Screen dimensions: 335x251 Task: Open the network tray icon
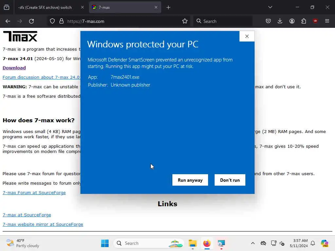pyautogui.click(x=273, y=243)
